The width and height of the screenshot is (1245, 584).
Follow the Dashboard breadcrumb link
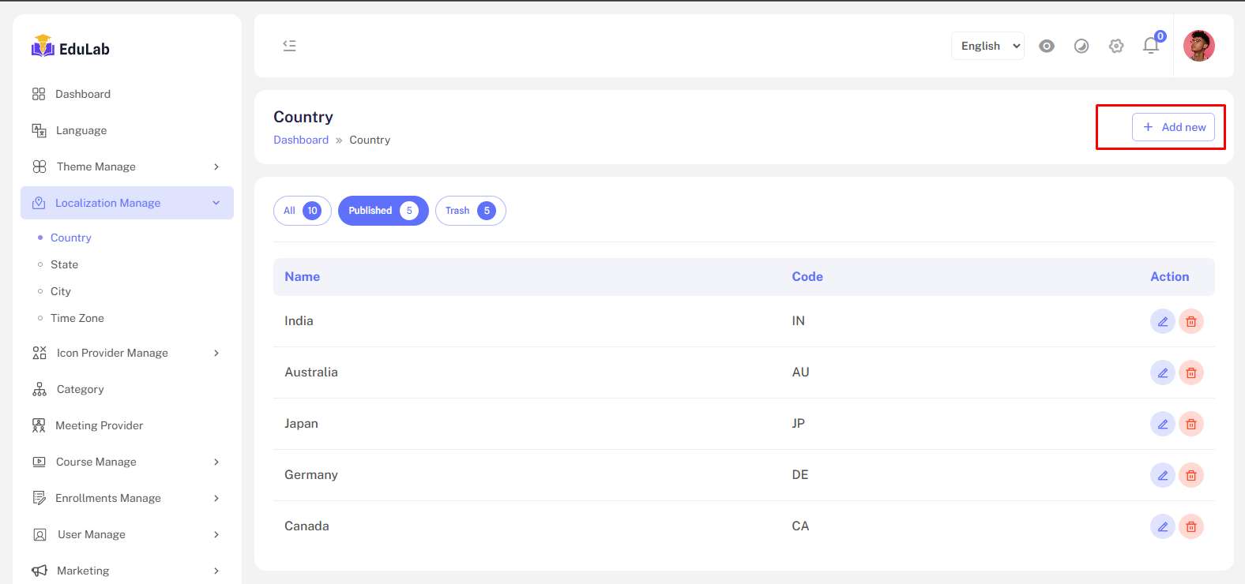point(301,140)
